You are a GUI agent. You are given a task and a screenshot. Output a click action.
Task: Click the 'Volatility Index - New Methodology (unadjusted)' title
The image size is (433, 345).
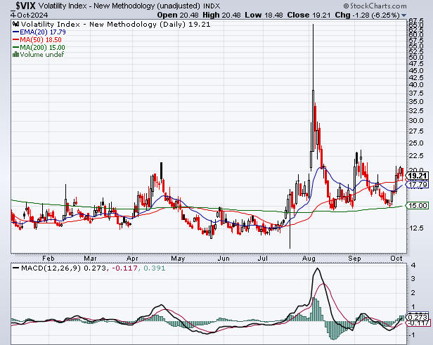tap(119, 6)
